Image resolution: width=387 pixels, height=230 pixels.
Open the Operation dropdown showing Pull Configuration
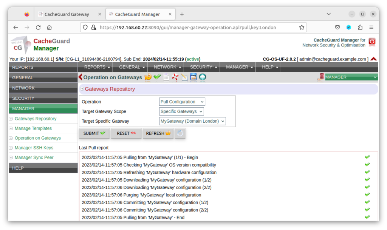click(182, 102)
